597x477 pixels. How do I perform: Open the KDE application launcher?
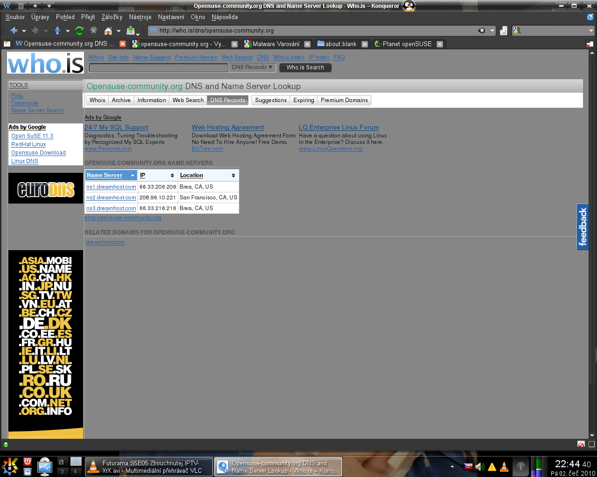coord(10,466)
